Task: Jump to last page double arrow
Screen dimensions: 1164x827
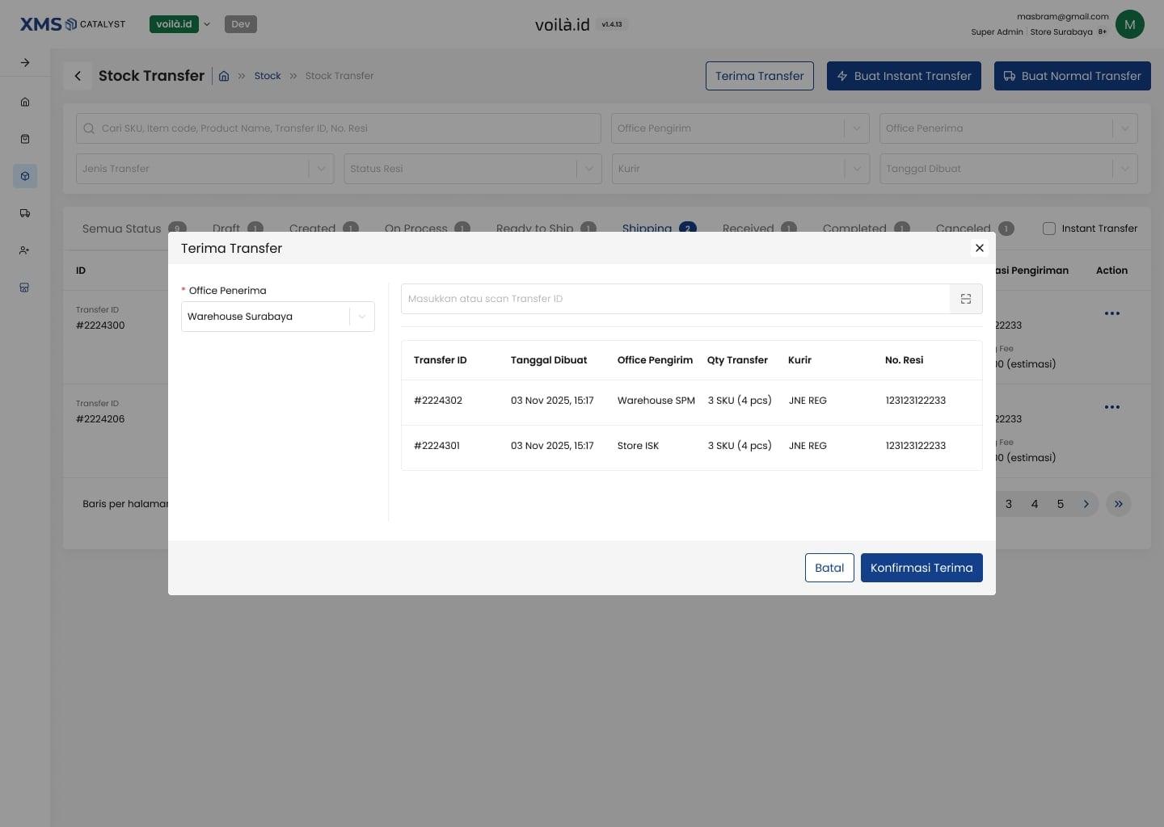Action: pyautogui.click(x=1119, y=504)
